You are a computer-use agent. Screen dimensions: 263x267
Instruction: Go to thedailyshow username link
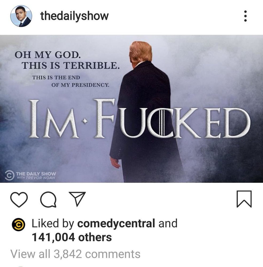pyautogui.click(x=74, y=16)
